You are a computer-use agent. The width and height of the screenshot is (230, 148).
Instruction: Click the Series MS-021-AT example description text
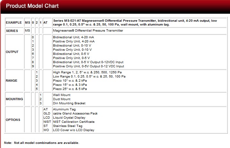click(135, 23)
